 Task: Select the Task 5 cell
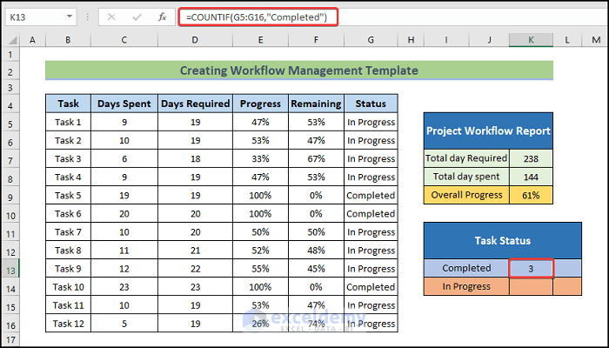click(69, 196)
